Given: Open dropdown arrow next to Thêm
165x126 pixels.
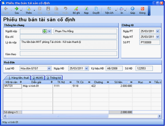Looking at the screenshot, I should [34, 10].
